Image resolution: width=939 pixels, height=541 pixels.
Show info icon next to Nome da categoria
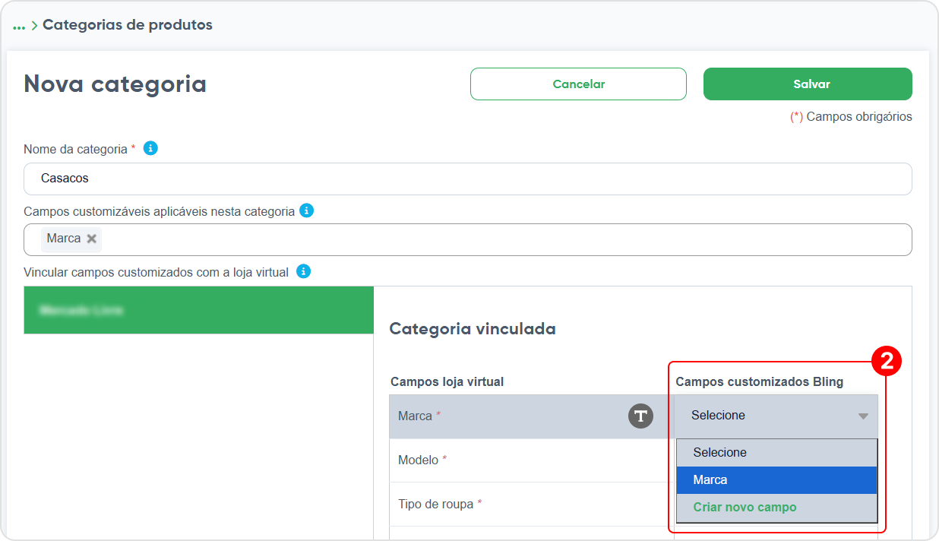click(150, 149)
